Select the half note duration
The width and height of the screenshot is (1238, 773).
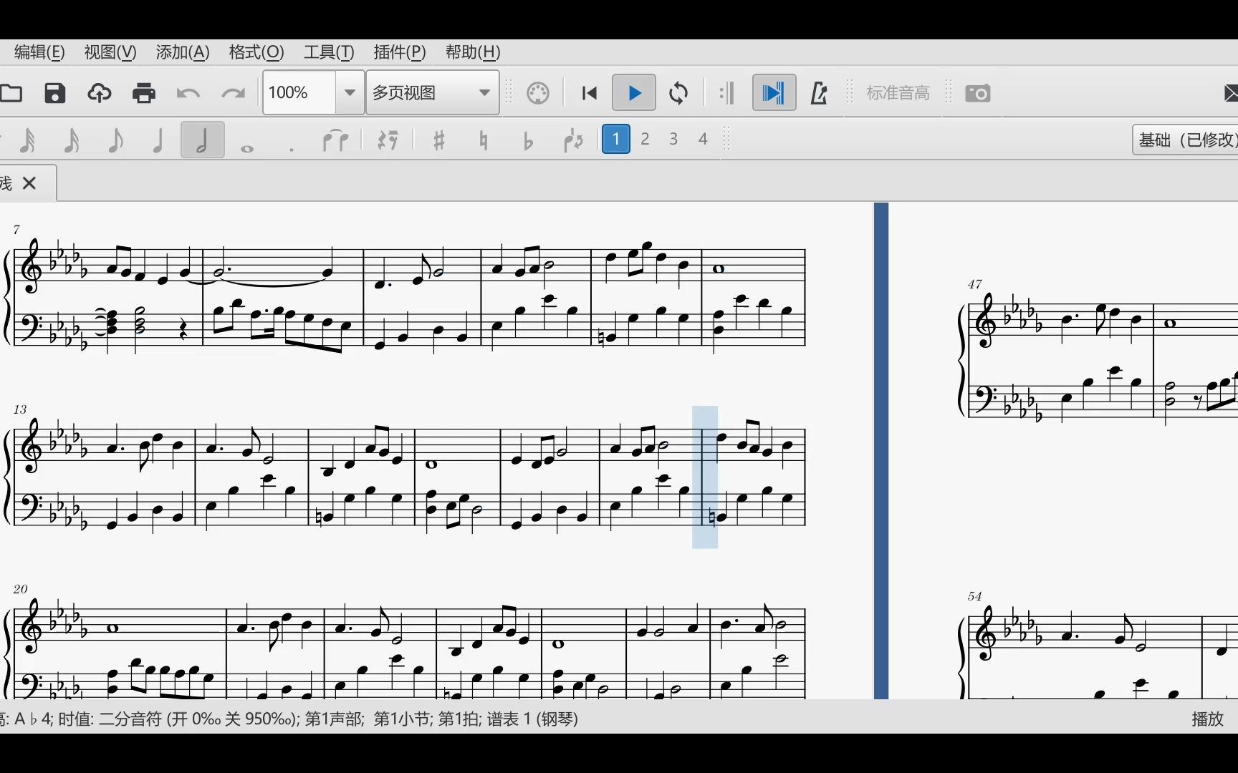click(202, 140)
